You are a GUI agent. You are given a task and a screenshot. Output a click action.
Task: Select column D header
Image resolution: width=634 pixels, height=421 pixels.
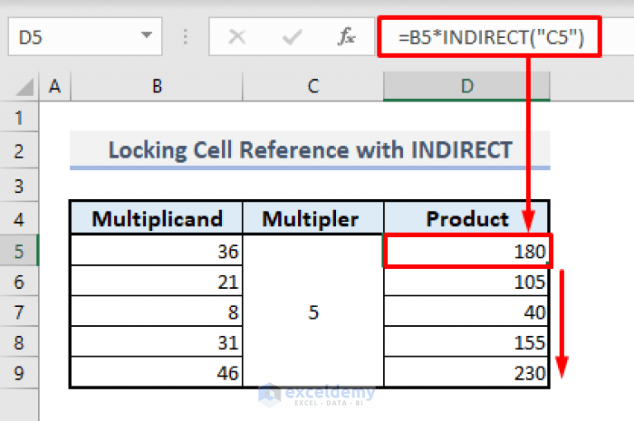coord(466,86)
